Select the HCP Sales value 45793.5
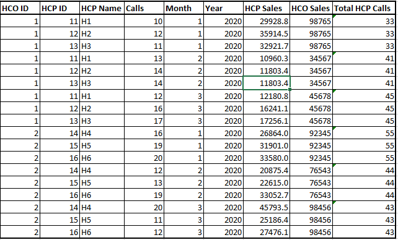Viewport: 398px width, 240px height. [267, 207]
